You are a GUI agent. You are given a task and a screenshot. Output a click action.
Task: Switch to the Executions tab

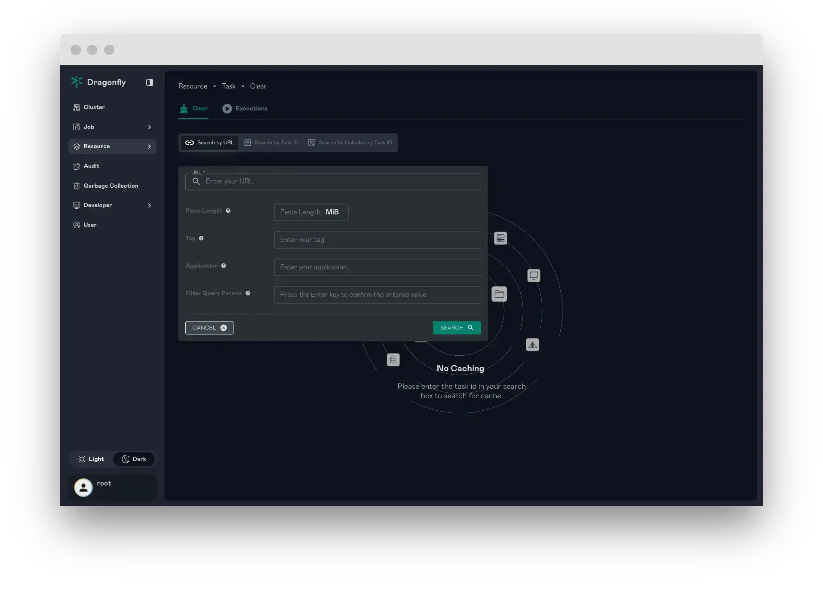tap(245, 108)
